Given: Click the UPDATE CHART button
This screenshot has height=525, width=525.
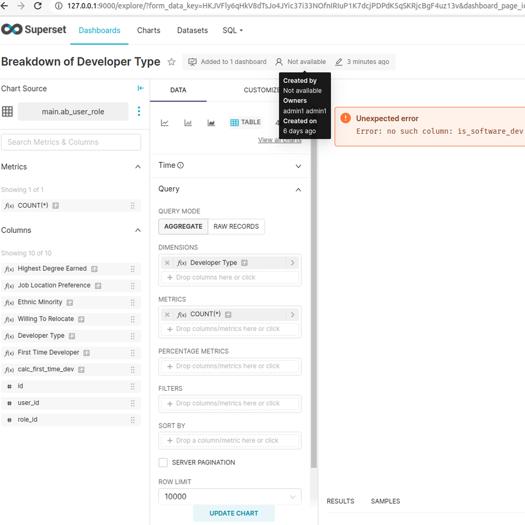Looking at the screenshot, I should coord(233,513).
